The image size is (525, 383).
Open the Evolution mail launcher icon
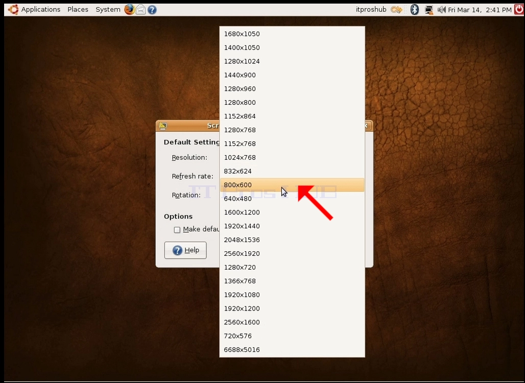tap(140, 10)
